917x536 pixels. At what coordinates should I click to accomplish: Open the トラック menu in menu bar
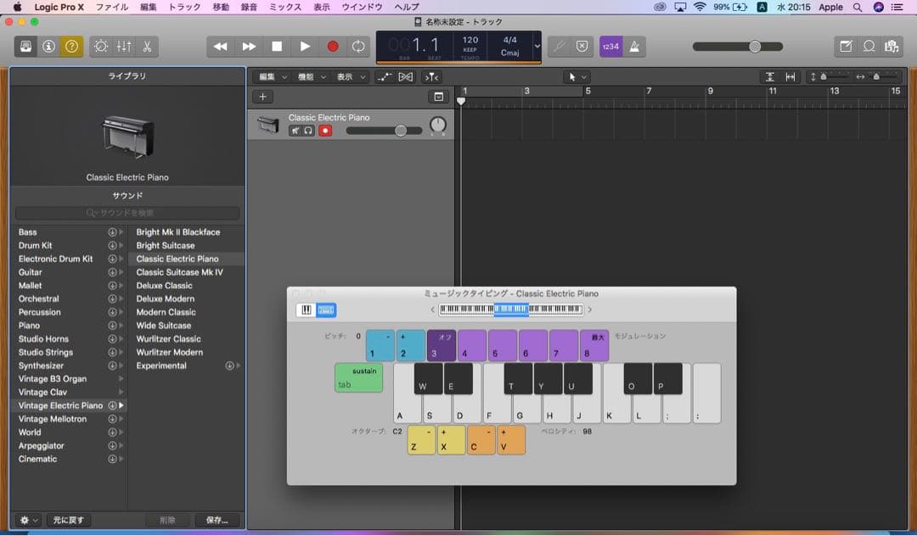(x=184, y=7)
